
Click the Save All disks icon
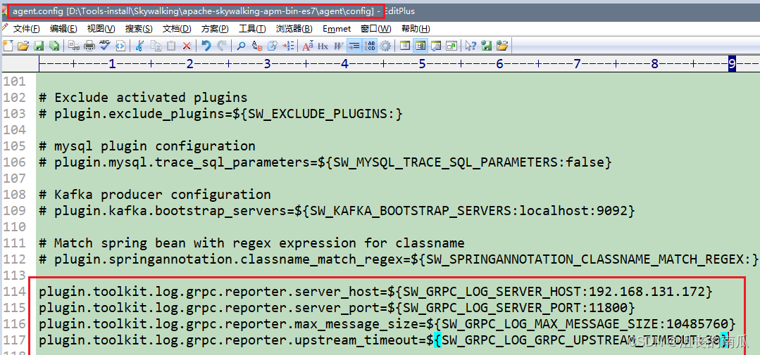54,46
